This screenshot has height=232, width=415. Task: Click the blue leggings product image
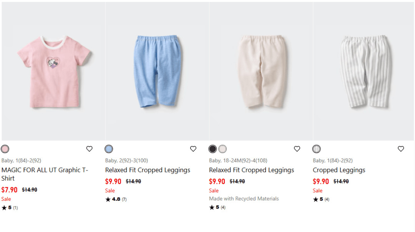[x=157, y=71]
